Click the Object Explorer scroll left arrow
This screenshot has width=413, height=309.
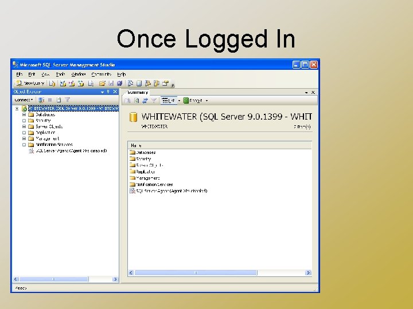click(16, 279)
